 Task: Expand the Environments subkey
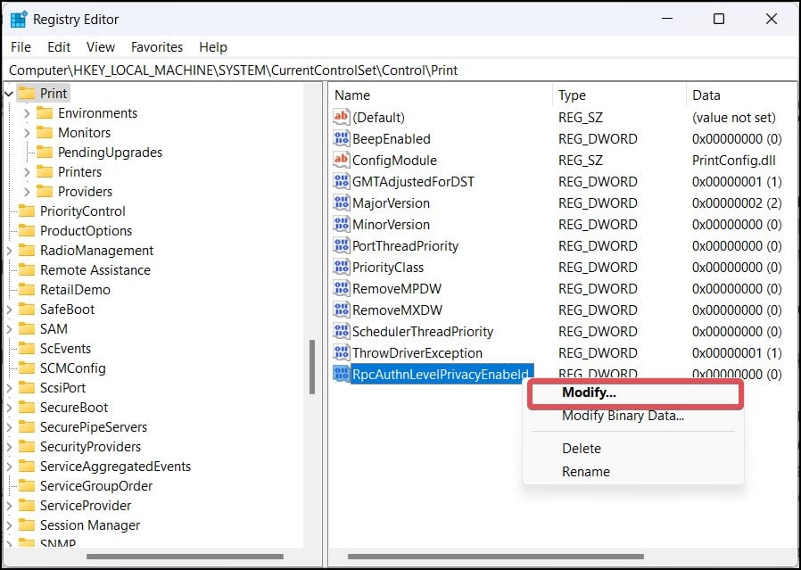(x=27, y=113)
